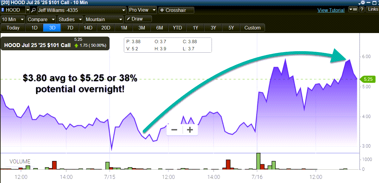Switch to the 3M range
The width and height of the screenshot is (379, 183).
point(142,28)
